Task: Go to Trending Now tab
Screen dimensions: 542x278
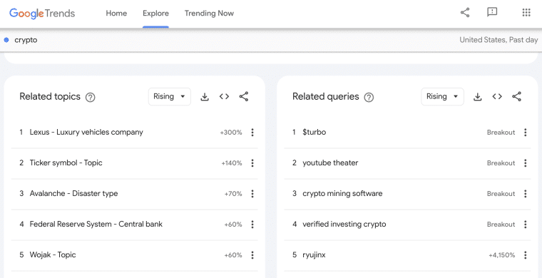Action: (209, 14)
